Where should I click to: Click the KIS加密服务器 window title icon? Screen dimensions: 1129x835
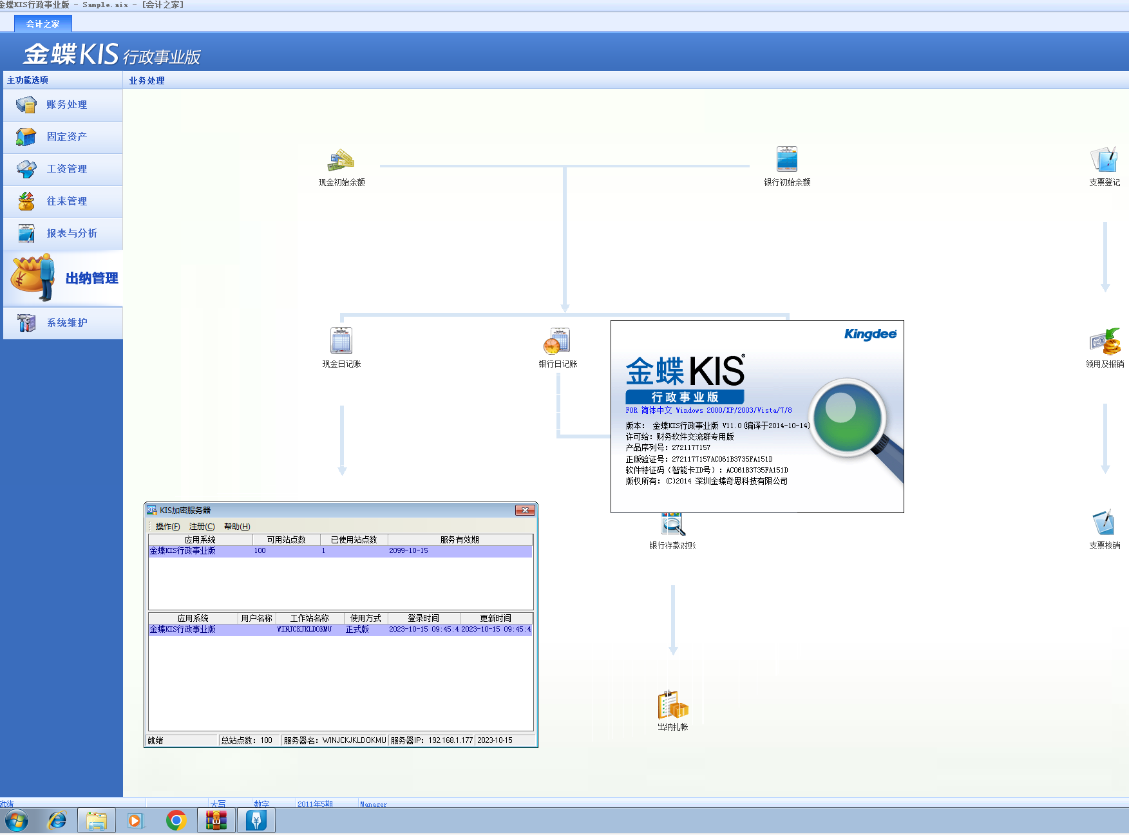(x=152, y=510)
